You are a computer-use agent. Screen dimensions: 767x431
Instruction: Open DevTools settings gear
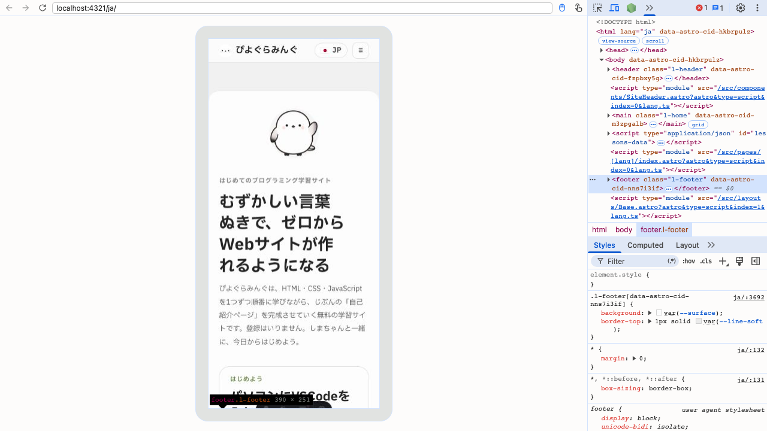741,8
